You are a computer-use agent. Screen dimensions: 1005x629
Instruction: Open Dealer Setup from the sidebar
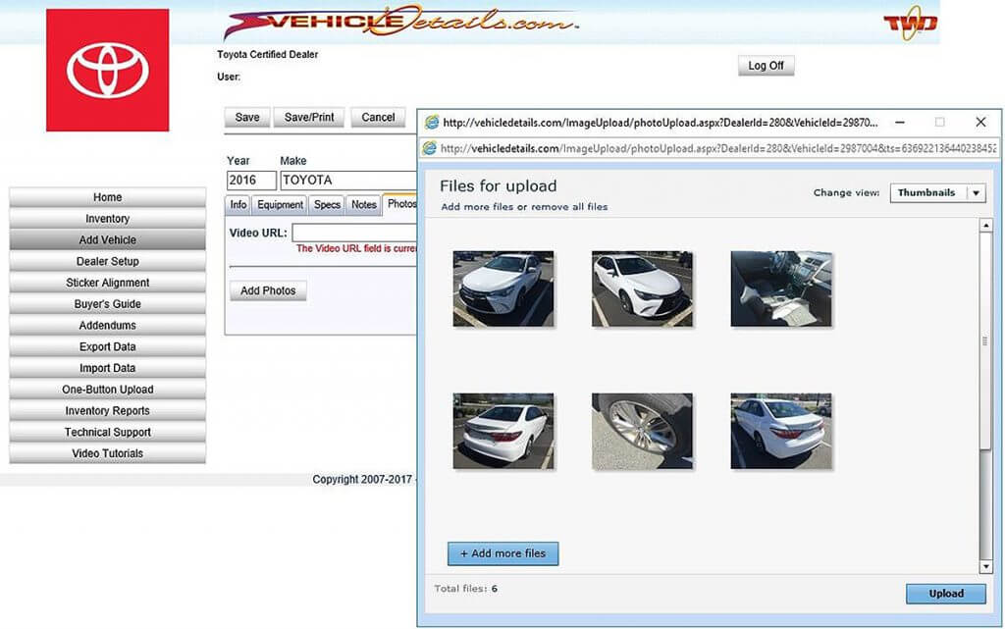[107, 261]
